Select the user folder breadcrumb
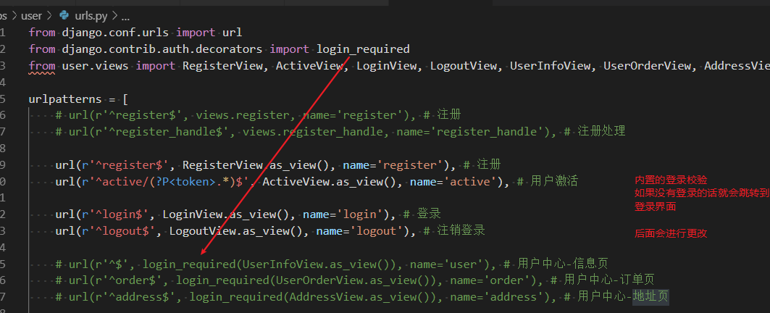 31,14
